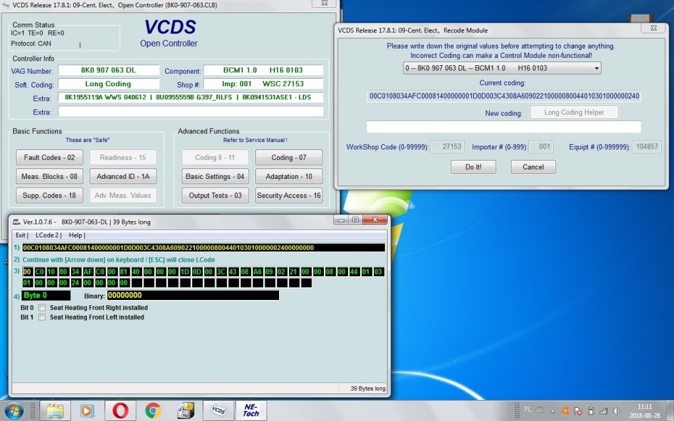Open the Help menu in LCode
The image size is (674, 421).
coord(76,235)
